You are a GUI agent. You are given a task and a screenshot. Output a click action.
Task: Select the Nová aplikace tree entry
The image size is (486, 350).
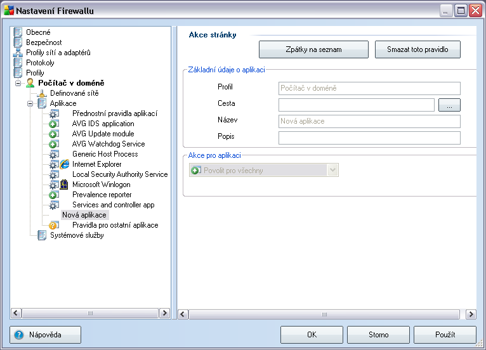point(84,215)
